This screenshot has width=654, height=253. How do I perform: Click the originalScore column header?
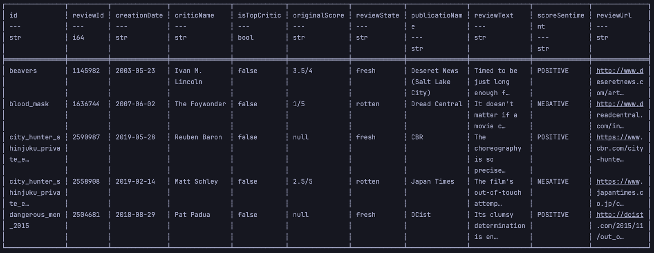point(318,15)
